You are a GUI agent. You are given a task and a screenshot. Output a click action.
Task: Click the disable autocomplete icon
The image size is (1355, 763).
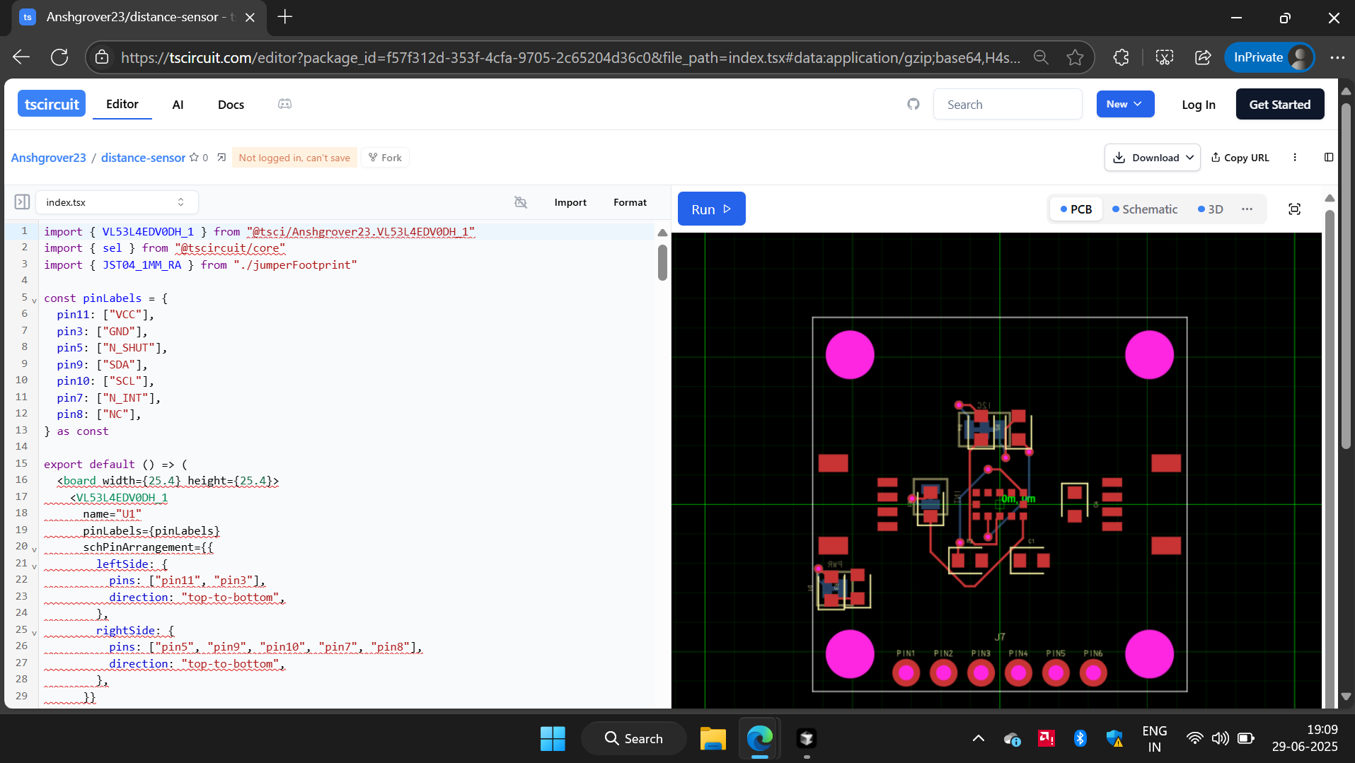pos(521,202)
